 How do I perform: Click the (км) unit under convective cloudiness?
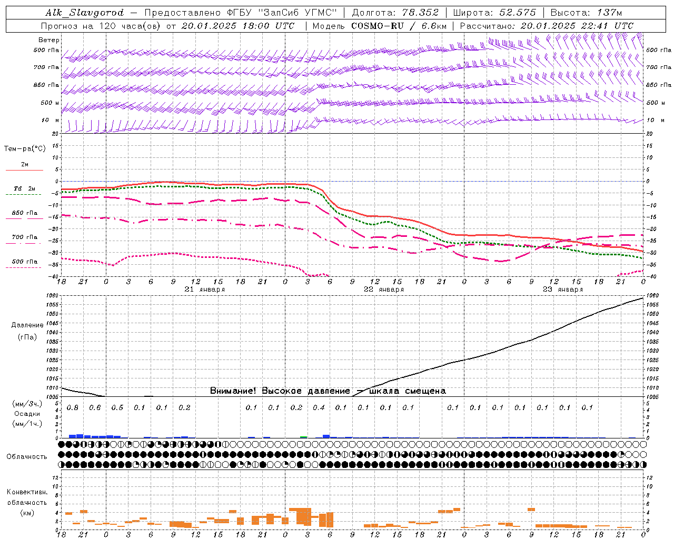27,513
